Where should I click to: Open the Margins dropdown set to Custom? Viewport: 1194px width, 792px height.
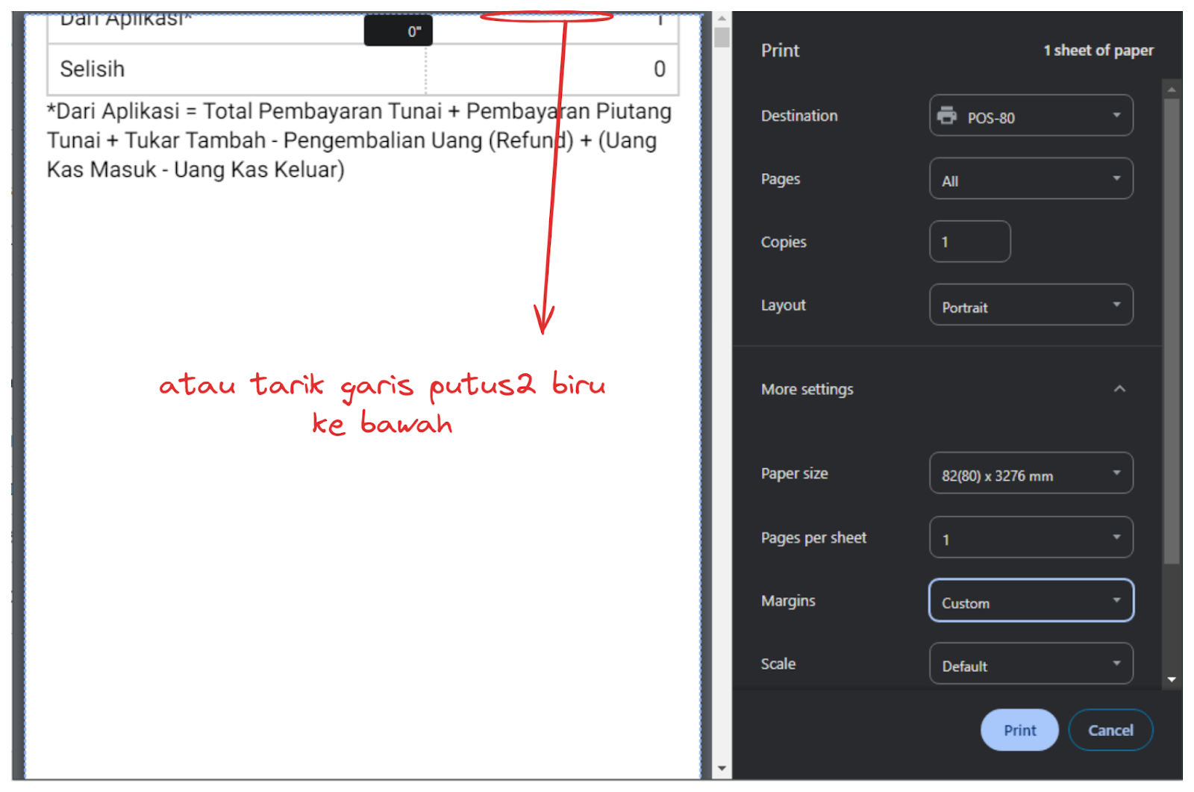(1031, 601)
